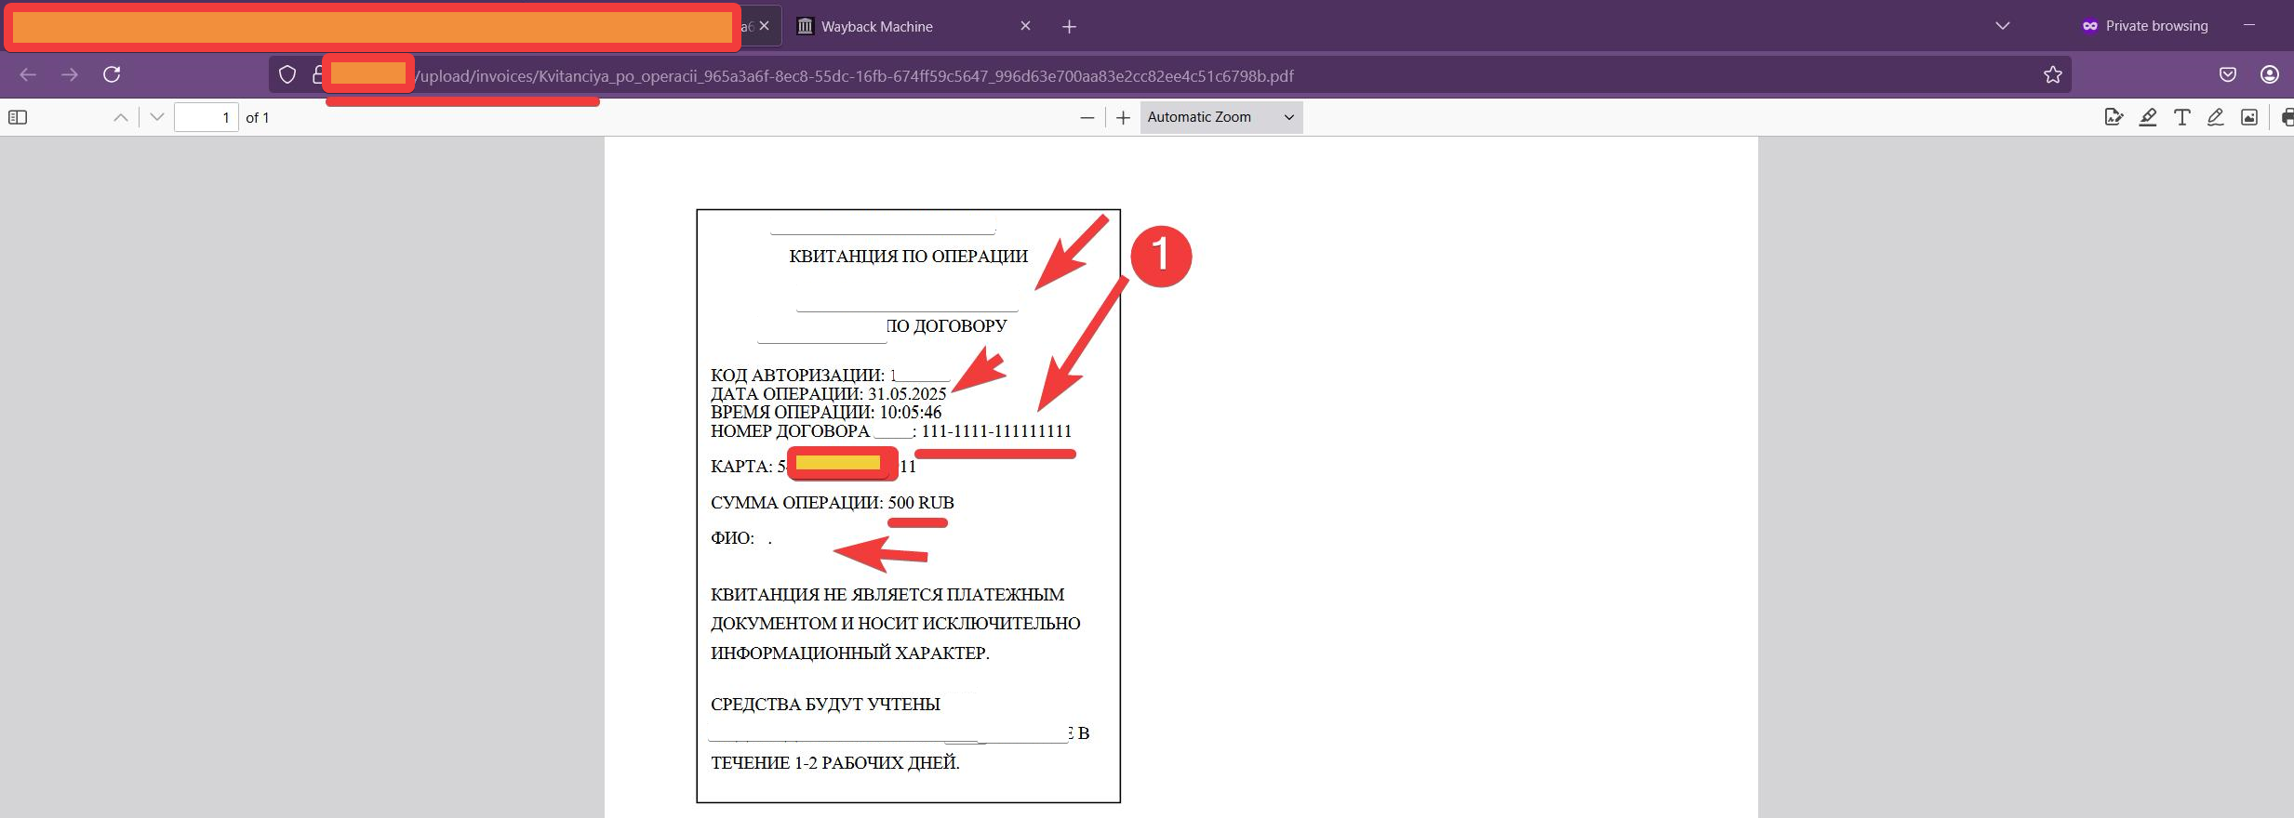Switch to the Wayback Machine tab
The width and height of the screenshot is (2294, 818).
pos(893,26)
